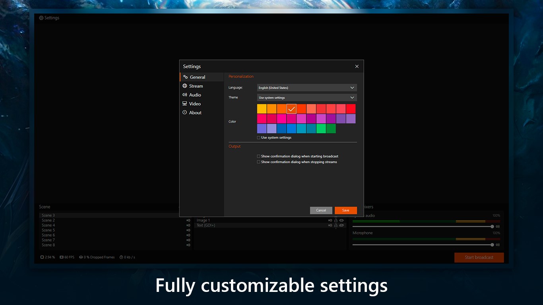
Task: Pick the light lavender swatch in the third row
Action: [x=271, y=129]
